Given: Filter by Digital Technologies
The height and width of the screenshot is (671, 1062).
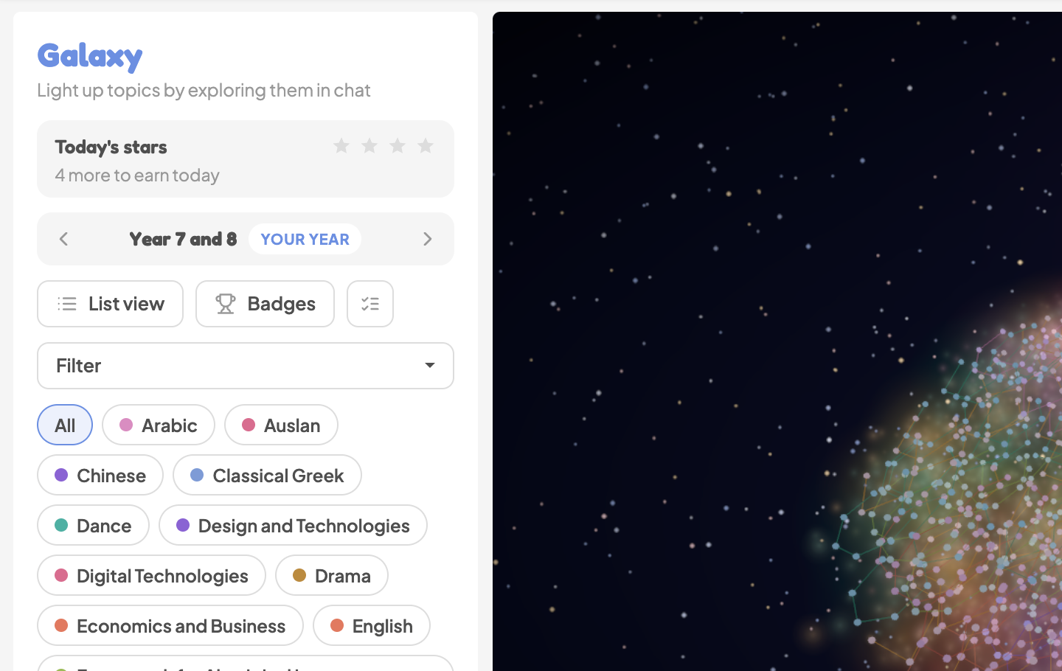Looking at the screenshot, I should [151, 575].
